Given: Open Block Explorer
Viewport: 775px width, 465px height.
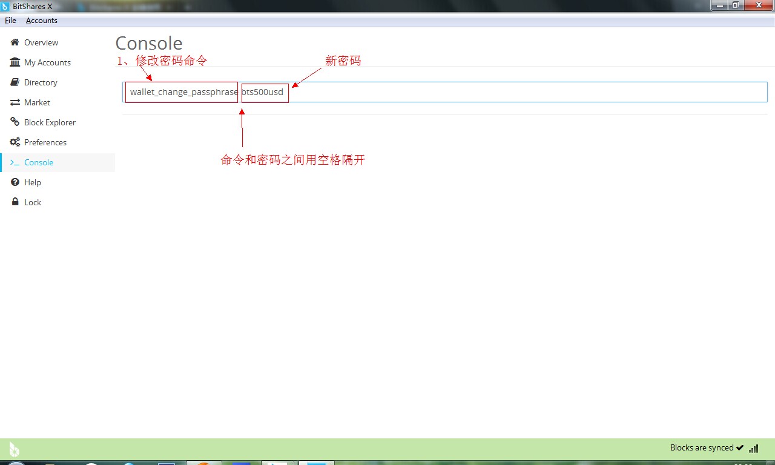Looking at the screenshot, I should coord(50,122).
